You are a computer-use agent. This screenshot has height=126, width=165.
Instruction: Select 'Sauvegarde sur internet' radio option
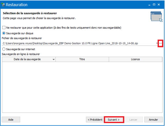coord(4,49)
